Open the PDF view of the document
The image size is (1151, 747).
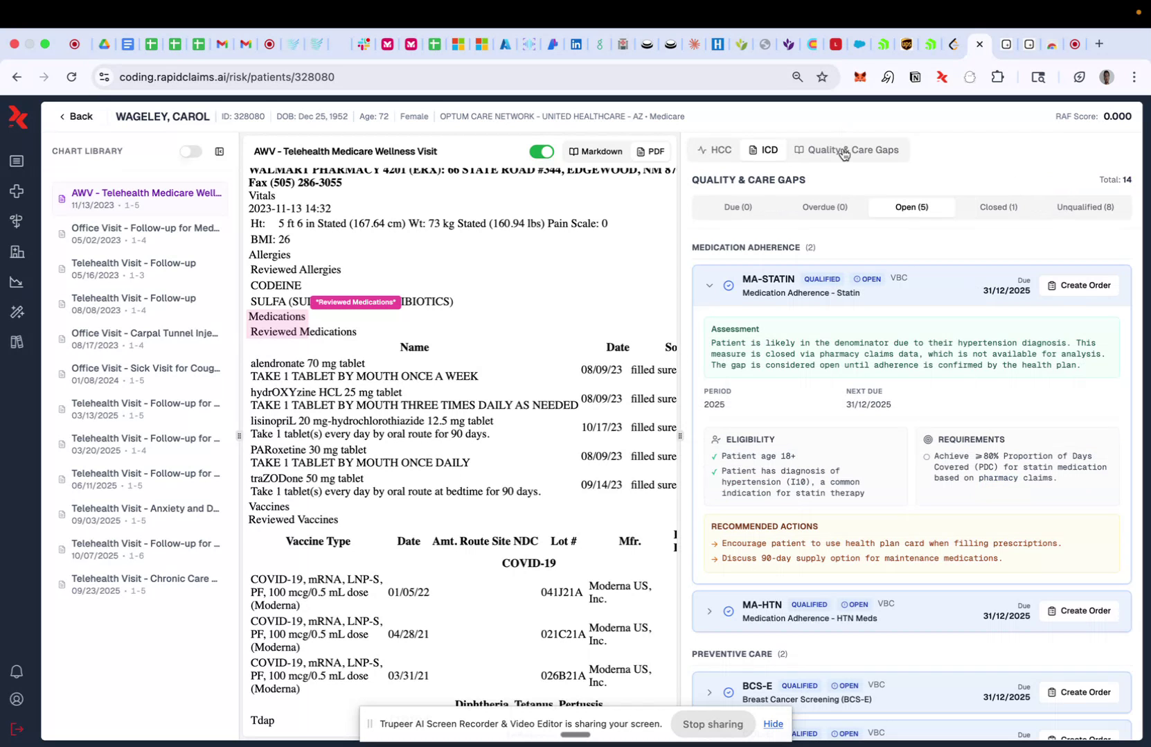tap(650, 151)
